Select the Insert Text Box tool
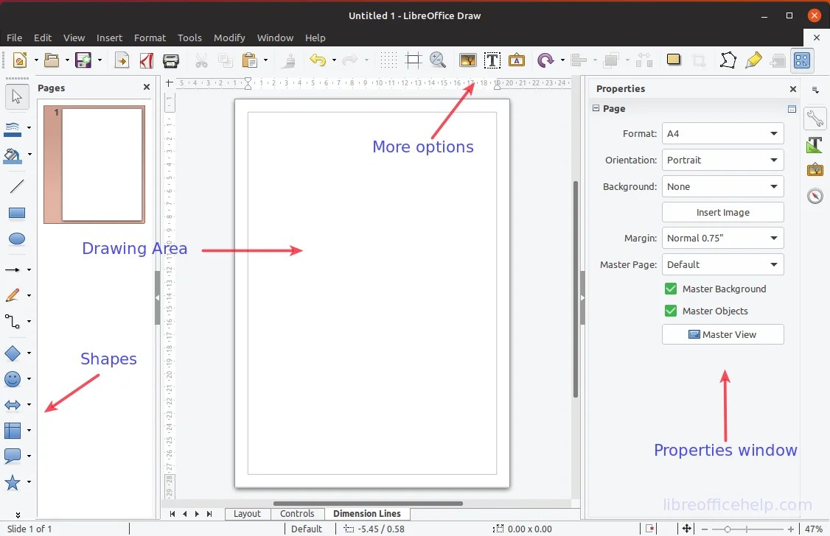Screen dimensions: 830x536 [x=492, y=60]
